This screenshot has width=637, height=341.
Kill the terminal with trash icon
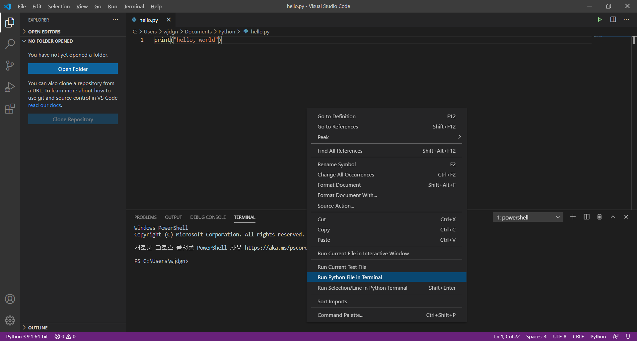[x=600, y=217]
